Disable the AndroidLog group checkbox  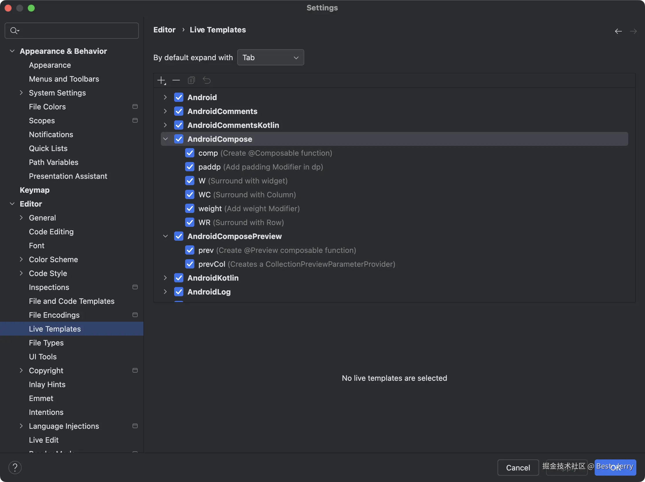179,292
